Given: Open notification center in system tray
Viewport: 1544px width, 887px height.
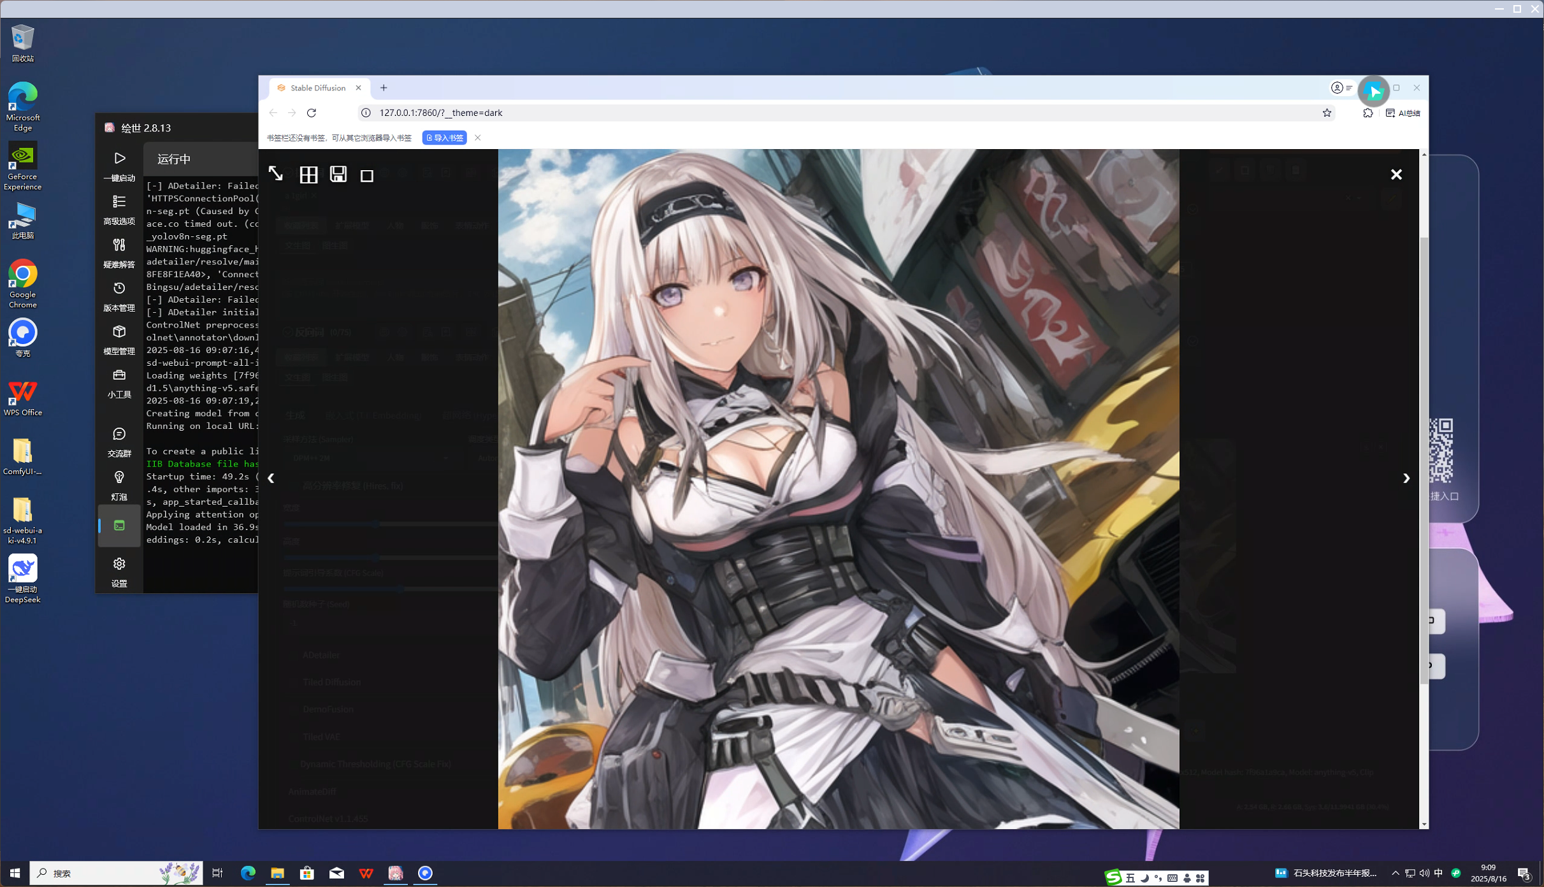Looking at the screenshot, I should click(x=1524, y=874).
